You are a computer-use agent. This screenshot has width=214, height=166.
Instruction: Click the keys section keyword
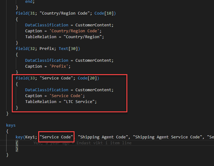[11, 125]
